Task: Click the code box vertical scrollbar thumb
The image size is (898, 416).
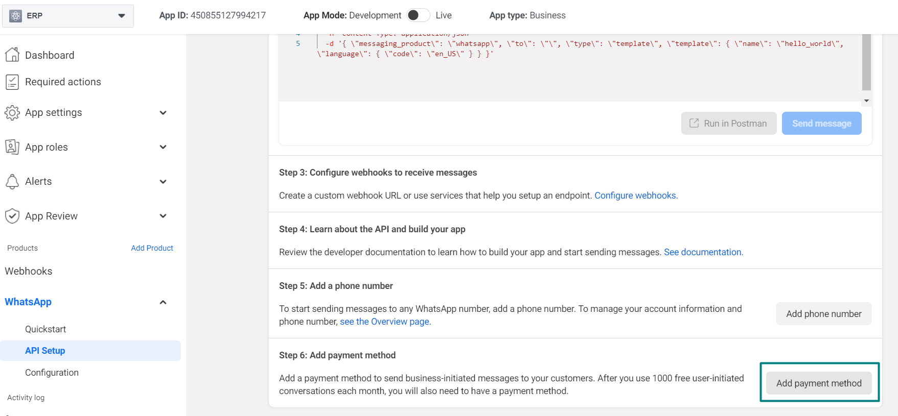Action: tap(866, 62)
